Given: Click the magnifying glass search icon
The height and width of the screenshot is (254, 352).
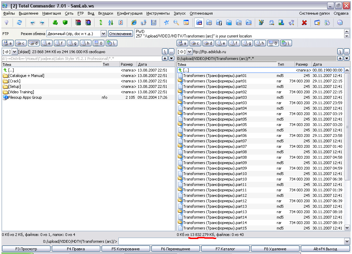Looking at the screenshot, I should pyautogui.click(x=176, y=22).
